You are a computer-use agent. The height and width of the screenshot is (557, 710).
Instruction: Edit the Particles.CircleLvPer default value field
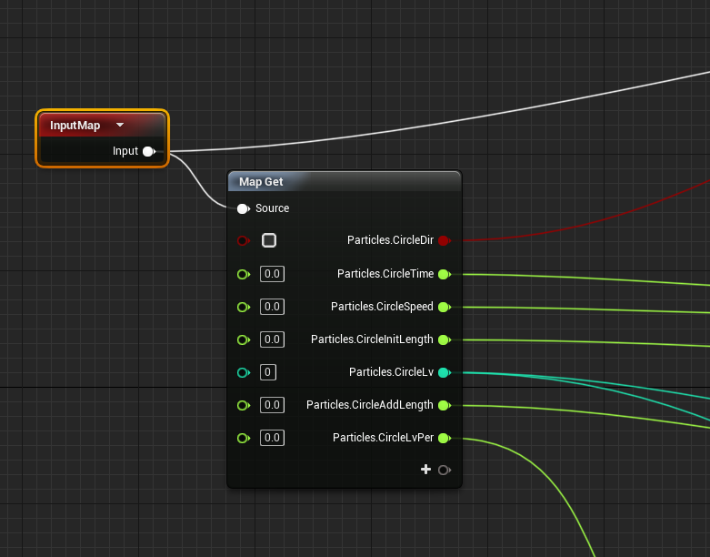272,438
